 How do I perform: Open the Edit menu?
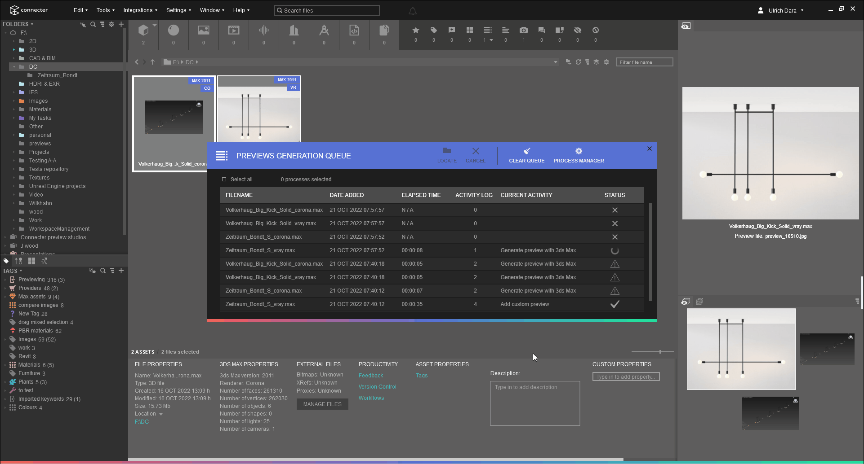tap(80, 10)
